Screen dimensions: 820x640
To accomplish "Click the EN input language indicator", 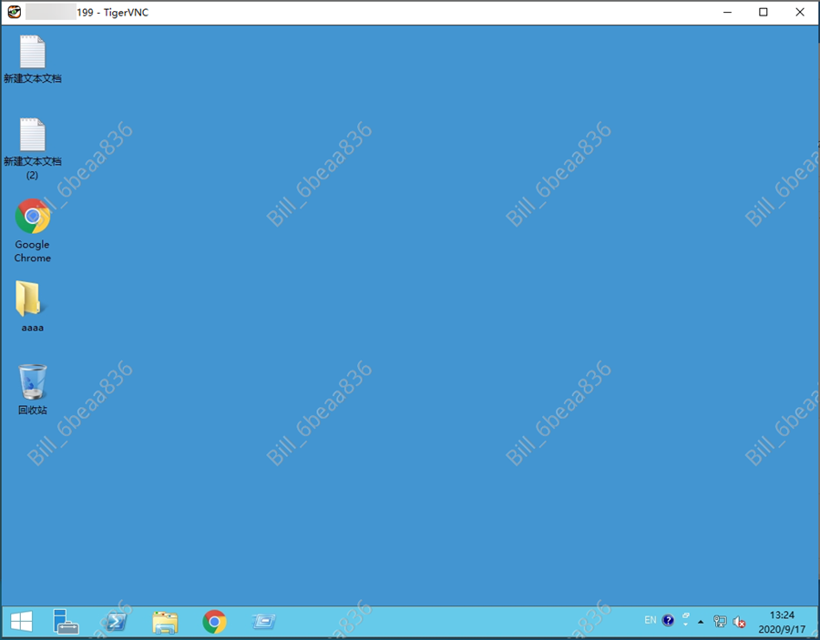I will [650, 620].
